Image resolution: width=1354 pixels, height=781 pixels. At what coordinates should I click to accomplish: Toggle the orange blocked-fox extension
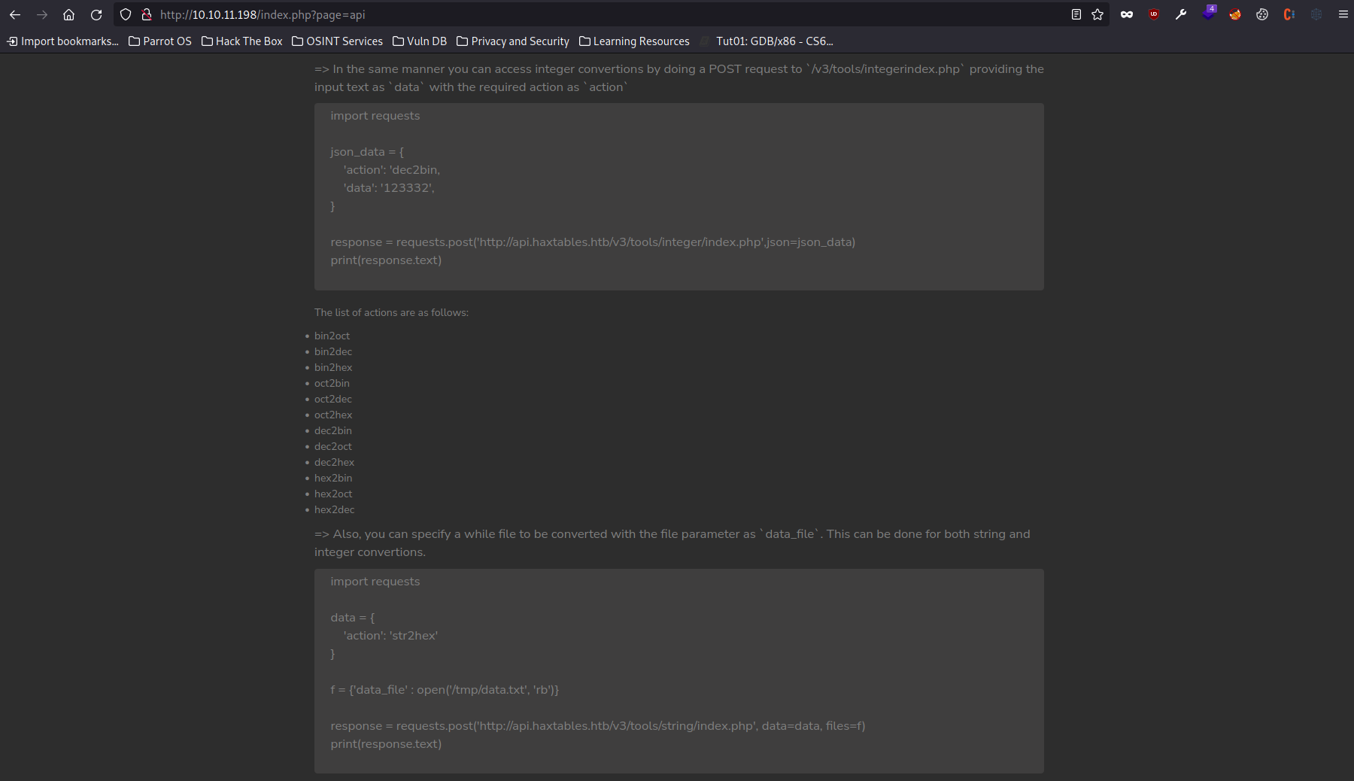click(1235, 14)
